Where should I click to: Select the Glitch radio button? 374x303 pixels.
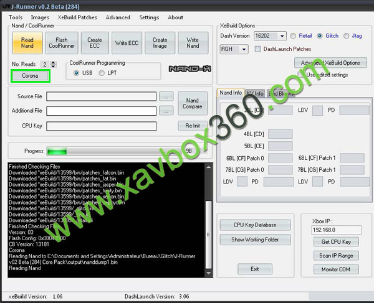click(x=320, y=36)
